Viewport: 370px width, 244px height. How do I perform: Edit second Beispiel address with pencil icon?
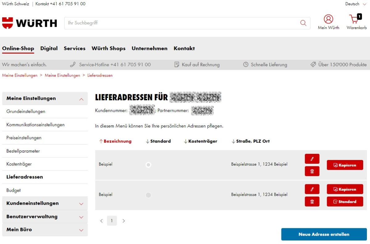312,189
